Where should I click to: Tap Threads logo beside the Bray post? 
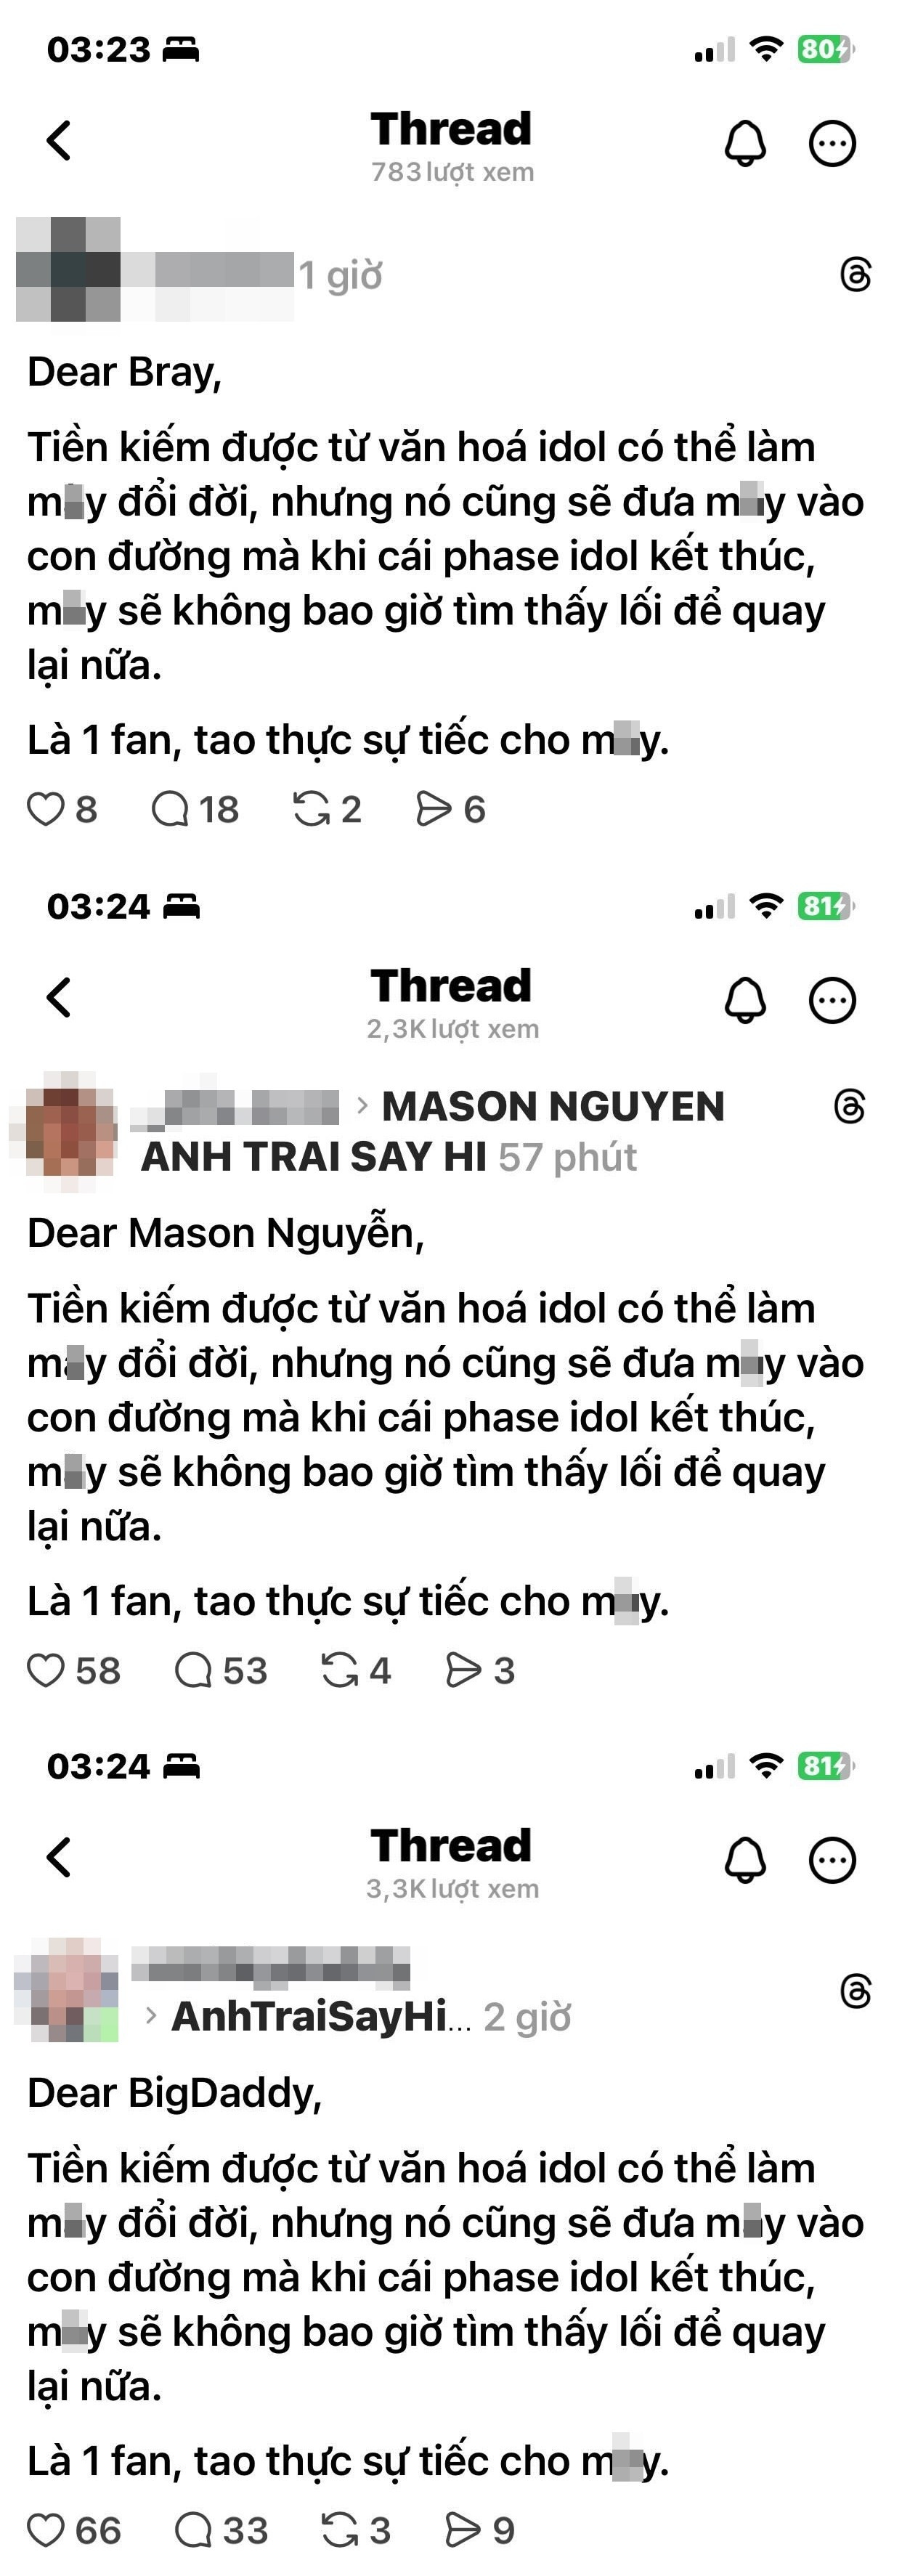point(856,274)
